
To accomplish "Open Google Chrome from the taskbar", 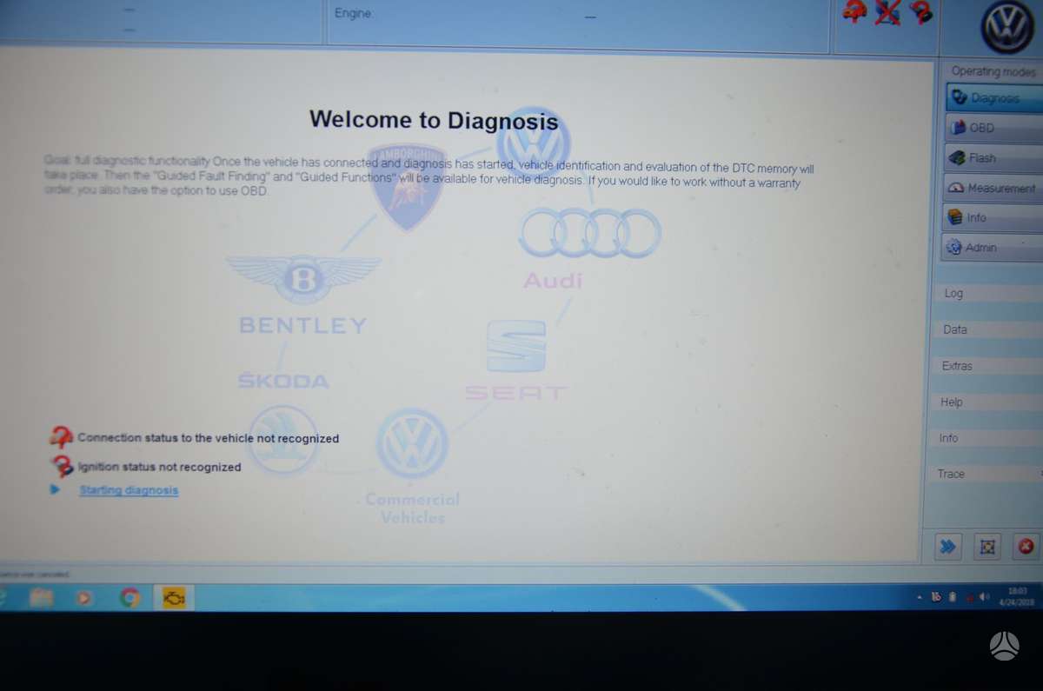I will click(x=130, y=597).
